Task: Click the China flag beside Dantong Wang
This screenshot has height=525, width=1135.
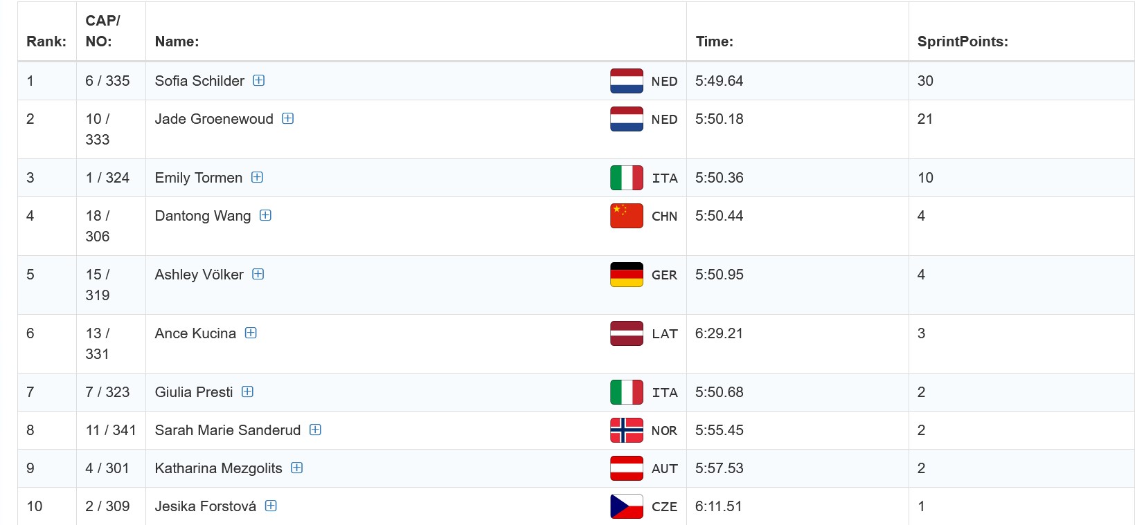Action: (625, 216)
